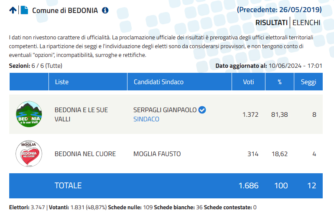Switch to the RISULTATI tab

[271, 23]
